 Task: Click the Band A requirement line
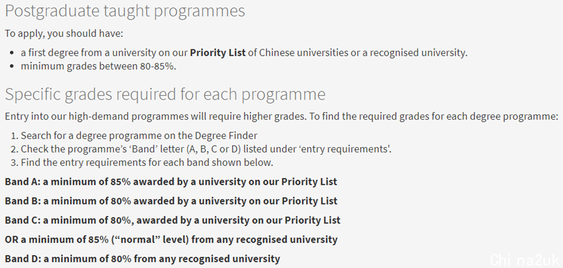[x=171, y=181]
